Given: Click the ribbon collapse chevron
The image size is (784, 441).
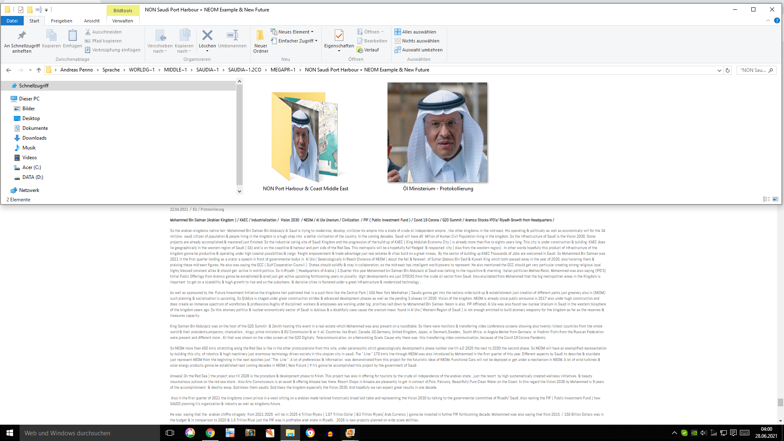Looking at the screenshot, I should click(x=768, y=20).
